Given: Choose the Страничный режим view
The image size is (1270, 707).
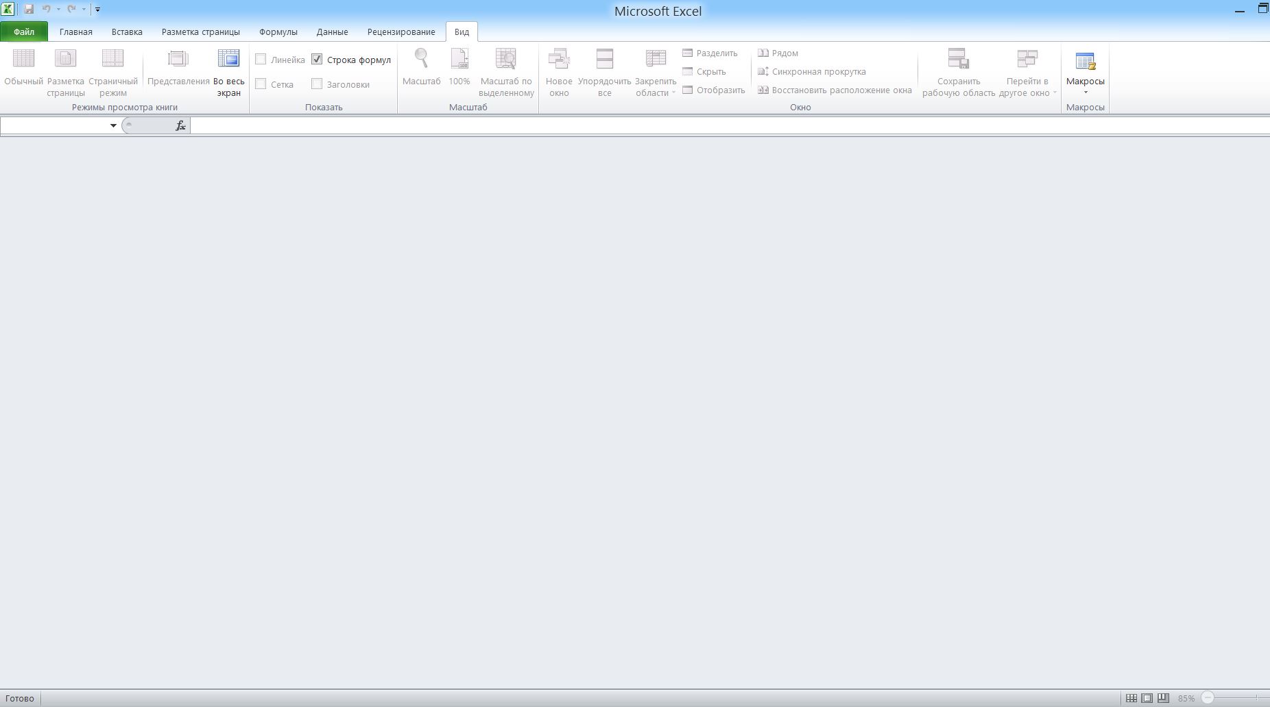Looking at the screenshot, I should [113, 73].
